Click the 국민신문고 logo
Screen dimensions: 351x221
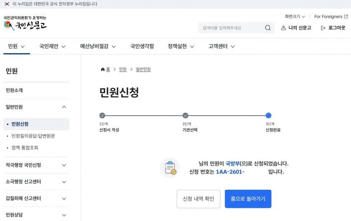(25, 25)
